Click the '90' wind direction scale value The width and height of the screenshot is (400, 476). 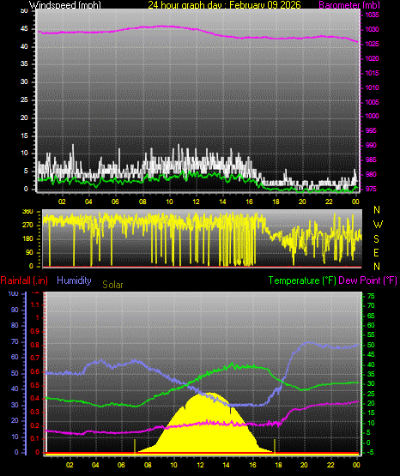point(29,252)
